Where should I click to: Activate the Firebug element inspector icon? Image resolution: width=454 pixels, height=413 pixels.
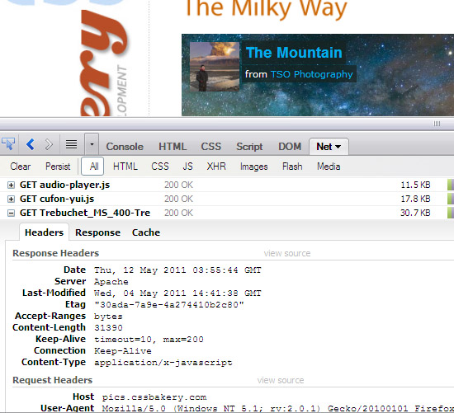[x=8, y=143]
